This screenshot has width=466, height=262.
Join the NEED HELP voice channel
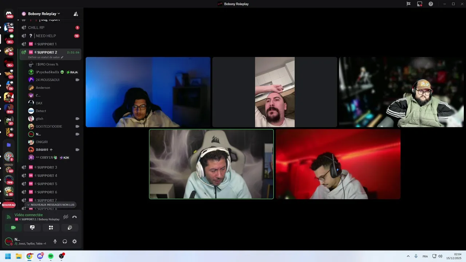click(x=50, y=36)
